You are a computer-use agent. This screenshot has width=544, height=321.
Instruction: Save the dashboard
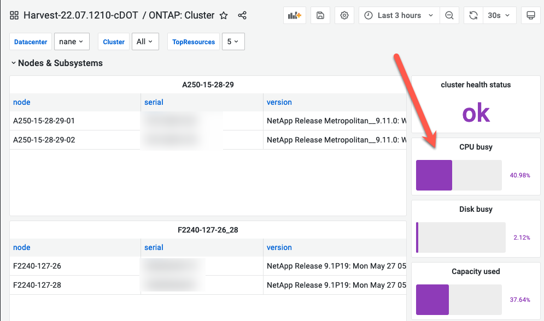[320, 15]
